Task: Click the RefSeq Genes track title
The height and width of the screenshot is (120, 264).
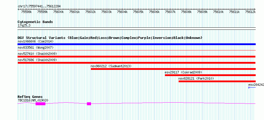Action: [x=30, y=97]
